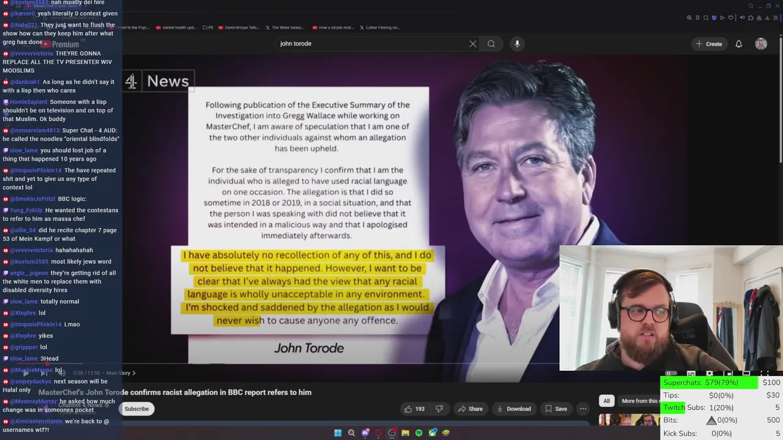
Task: Click the screenshot snapshot toolbar icon
Action: 706,18
